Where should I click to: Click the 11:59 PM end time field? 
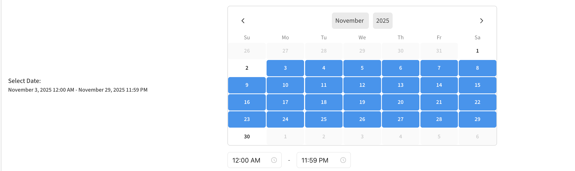pyautogui.click(x=315, y=160)
